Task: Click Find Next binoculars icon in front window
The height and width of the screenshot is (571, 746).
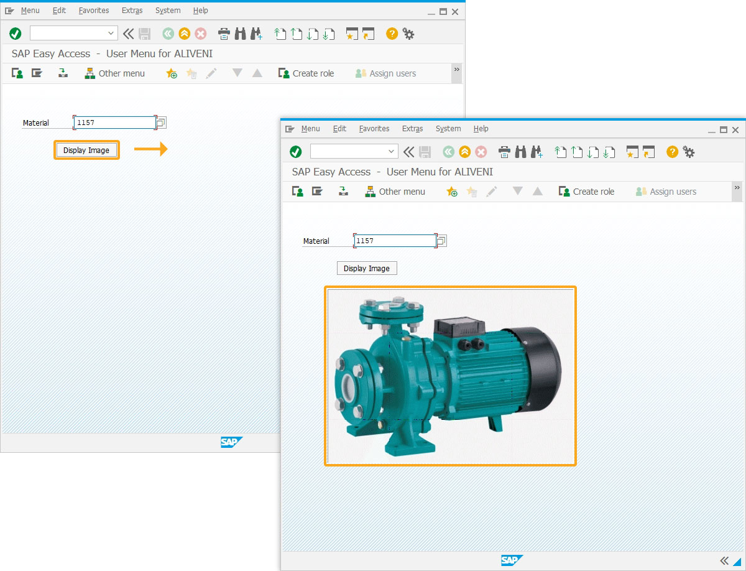Action: pos(537,152)
